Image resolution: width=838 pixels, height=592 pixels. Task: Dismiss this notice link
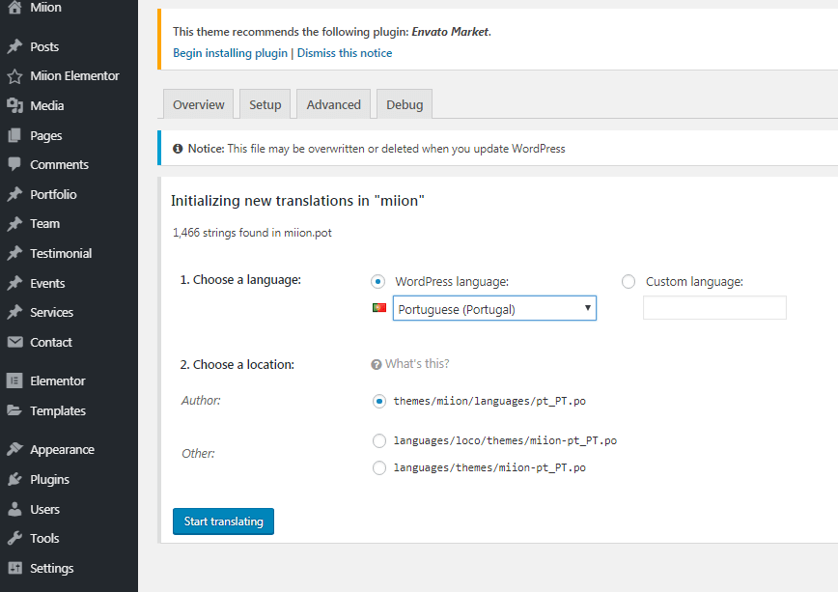pos(345,53)
